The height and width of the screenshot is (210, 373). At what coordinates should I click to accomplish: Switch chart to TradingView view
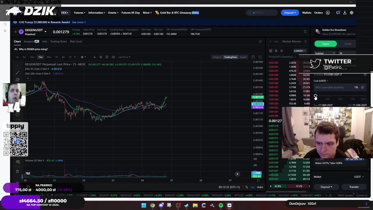231,57
